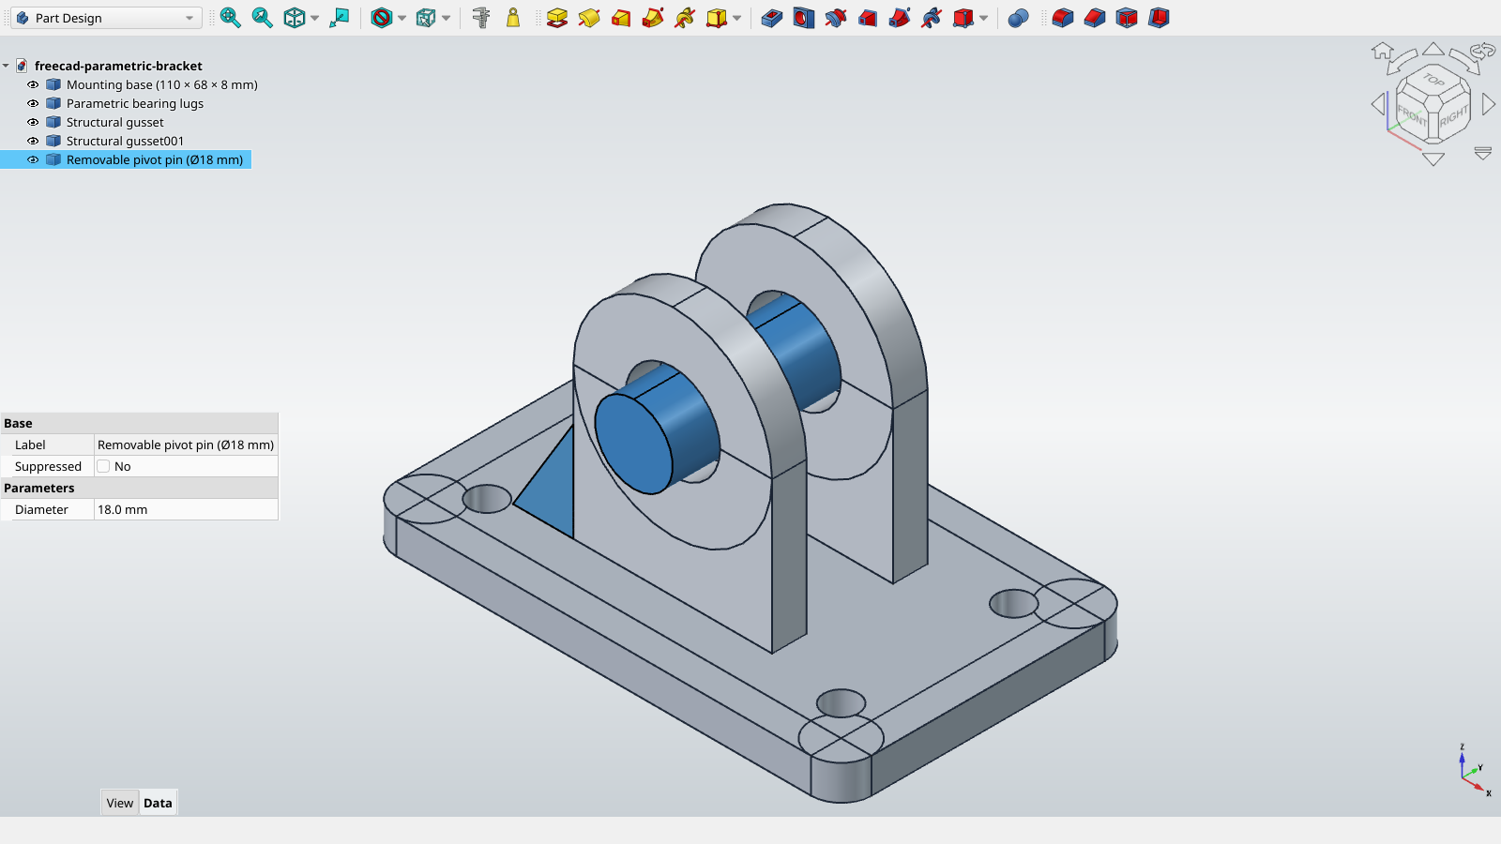The height and width of the screenshot is (844, 1501).
Task: Hide the Removable pivot pin body
Action: point(33,159)
